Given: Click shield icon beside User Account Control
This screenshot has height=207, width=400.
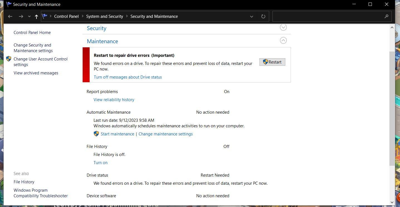Looking at the screenshot, I should coord(9,59).
